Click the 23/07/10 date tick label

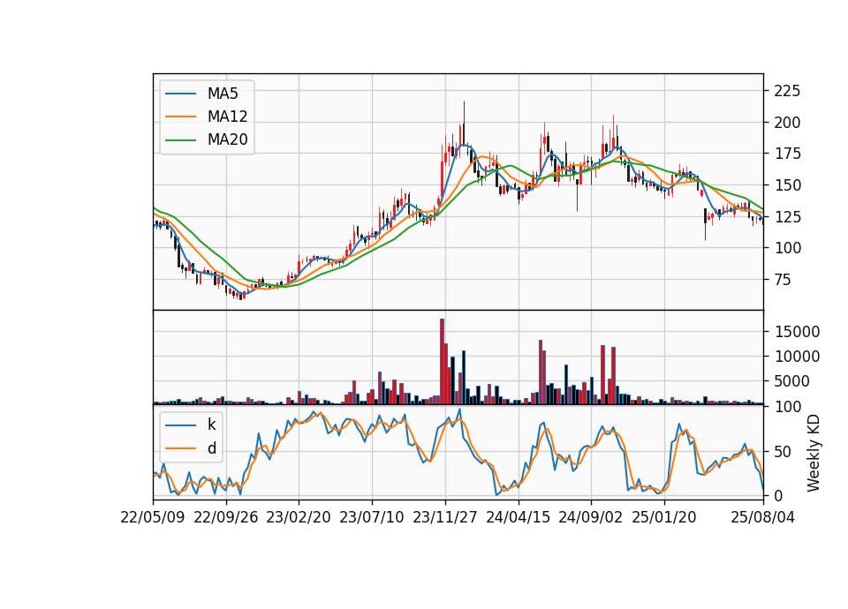click(x=372, y=517)
